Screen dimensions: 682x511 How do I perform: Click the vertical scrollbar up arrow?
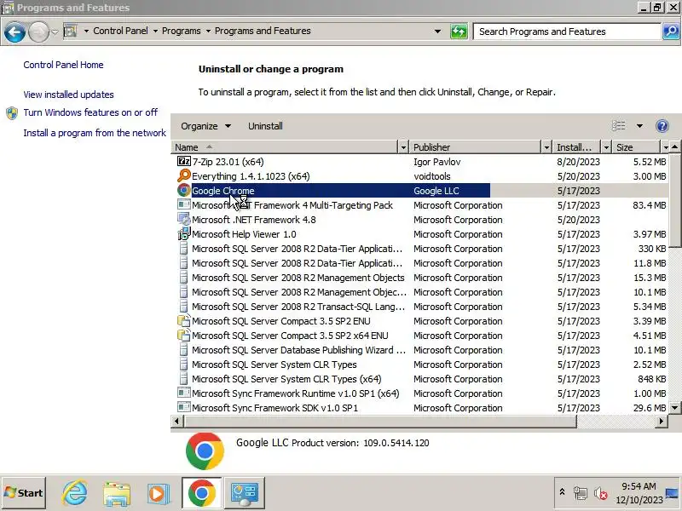tap(674, 147)
